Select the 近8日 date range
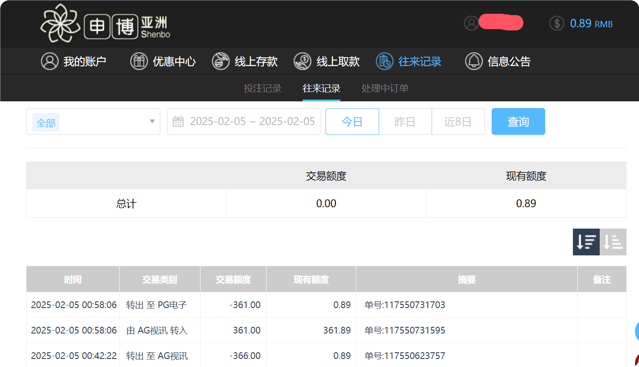 (458, 121)
